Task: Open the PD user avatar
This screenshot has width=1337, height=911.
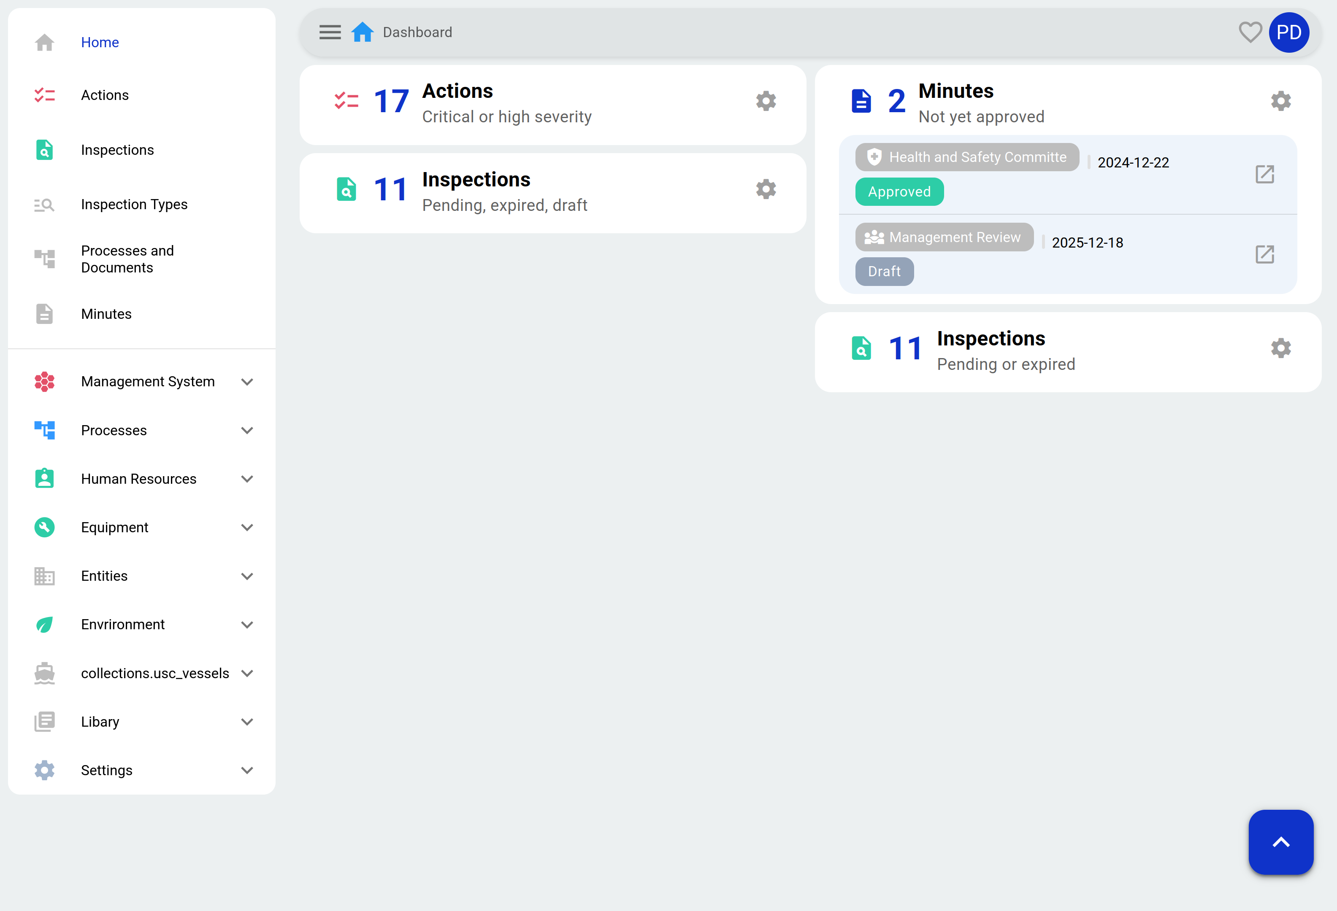Action: [1288, 32]
